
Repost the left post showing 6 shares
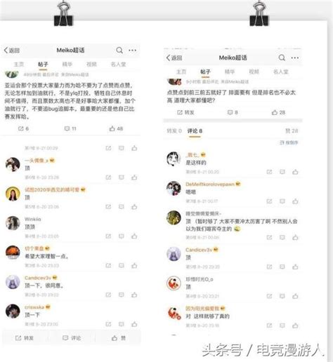point(23,128)
